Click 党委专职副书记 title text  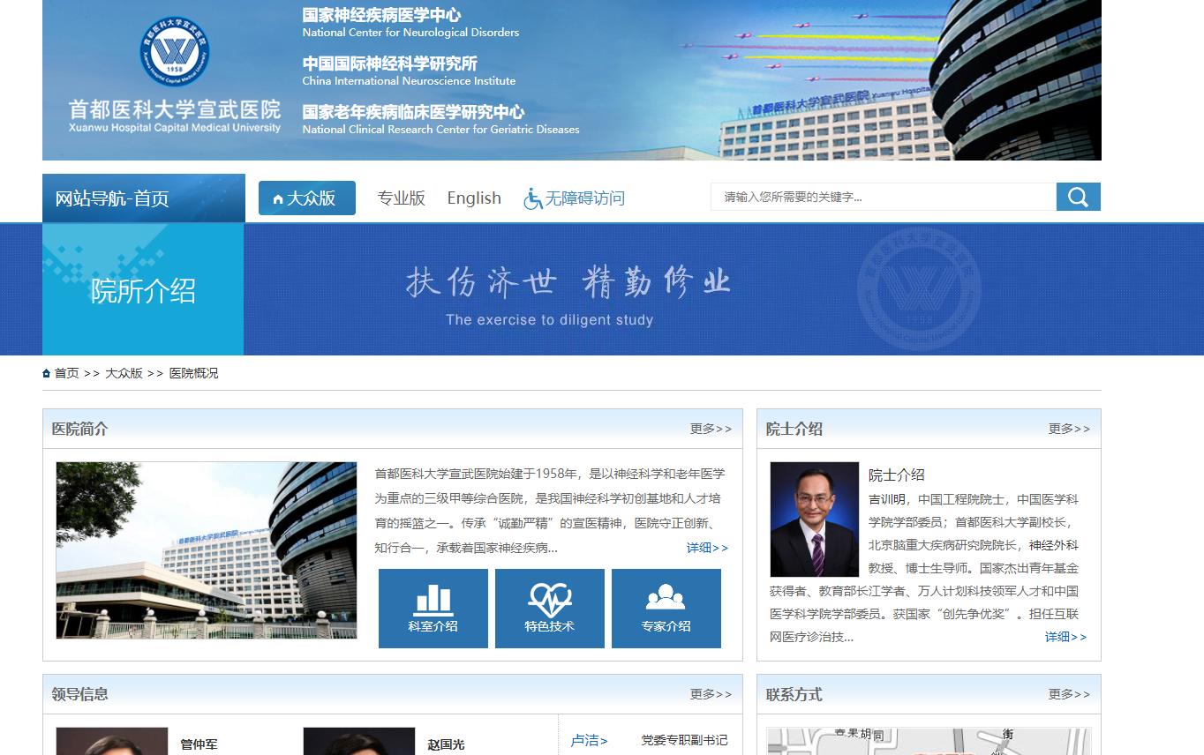tap(685, 740)
